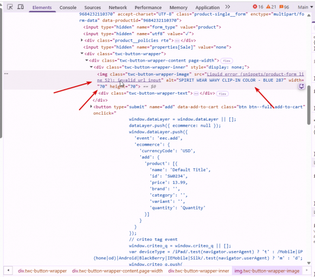Open the yellow warnings count indicator
315x277 pixels.
[271, 7]
